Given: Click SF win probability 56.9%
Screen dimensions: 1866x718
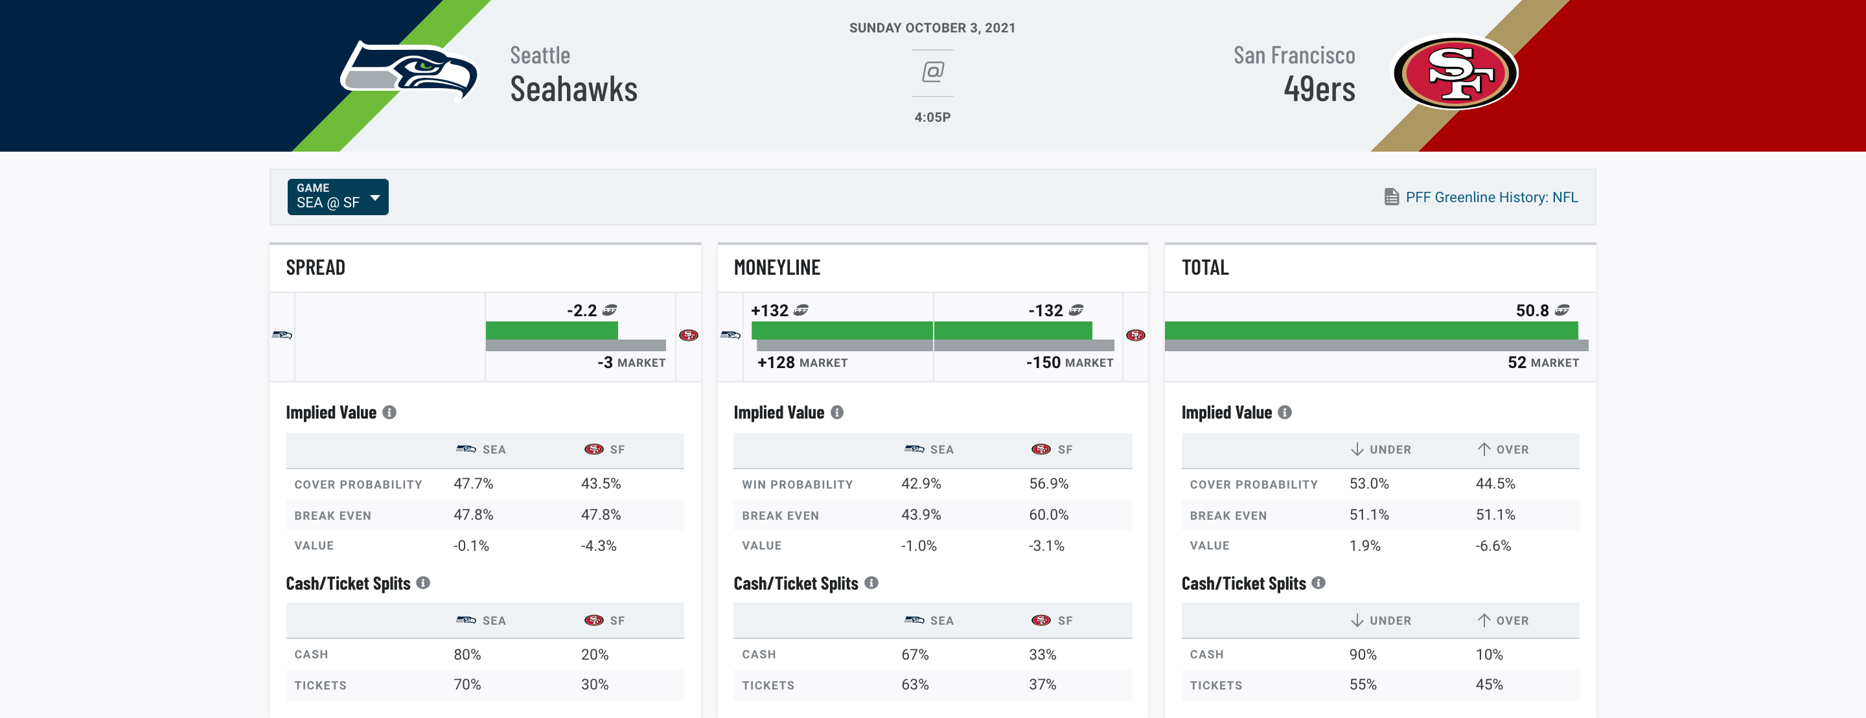Looking at the screenshot, I should (1048, 483).
